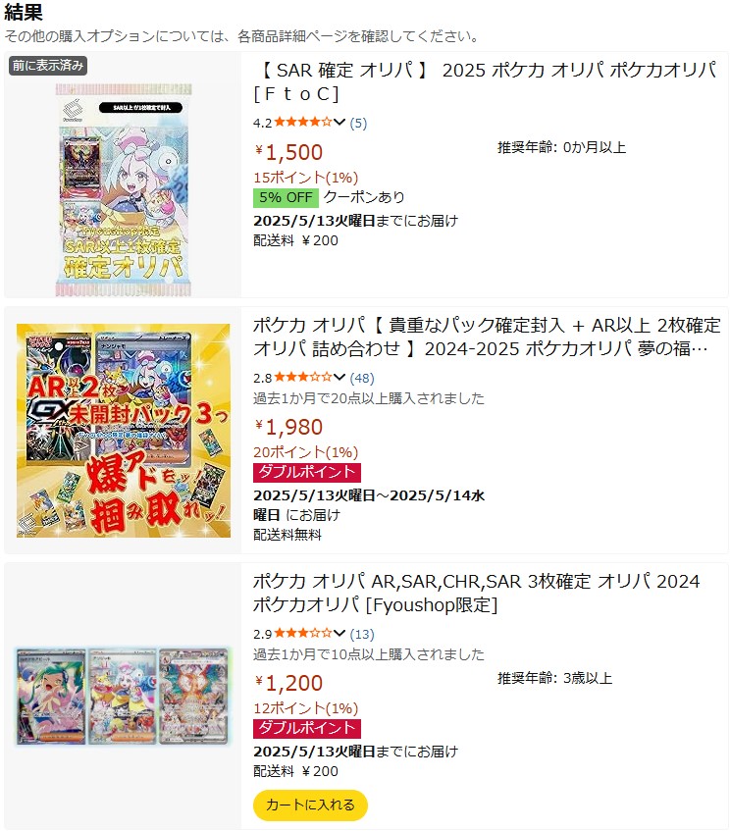
Task: Expand rating popover chevron beside 2.9 stars
Action: tap(339, 634)
